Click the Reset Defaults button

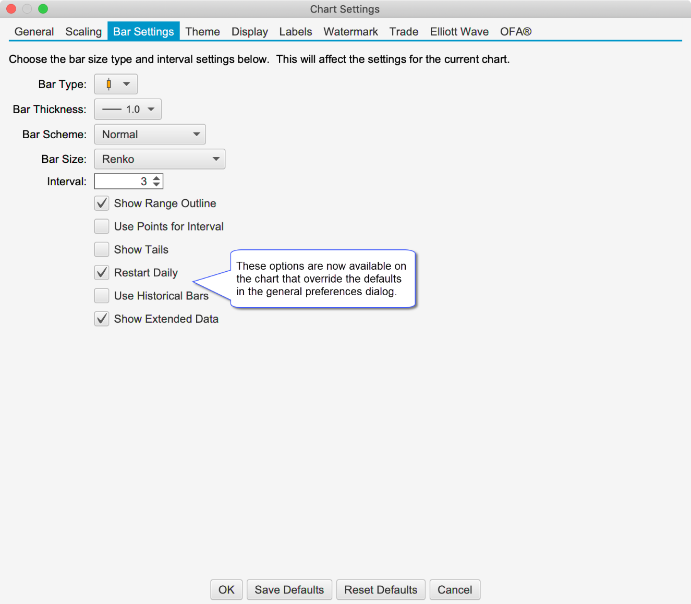381,590
